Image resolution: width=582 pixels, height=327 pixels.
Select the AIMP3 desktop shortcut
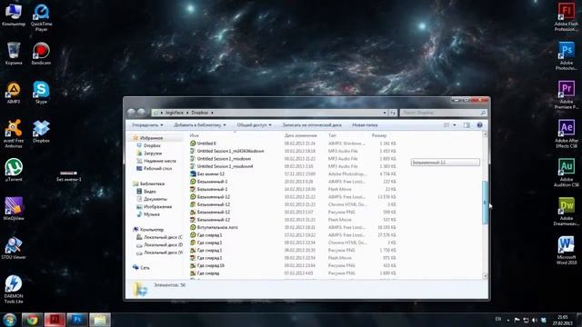coord(14,93)
